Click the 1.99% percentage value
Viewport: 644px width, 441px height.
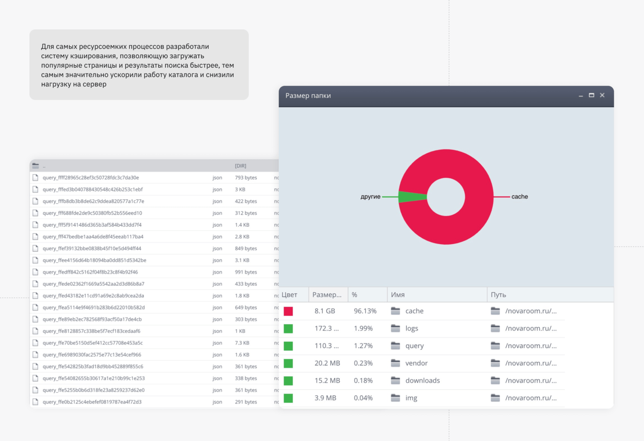(x=363, y=328)
